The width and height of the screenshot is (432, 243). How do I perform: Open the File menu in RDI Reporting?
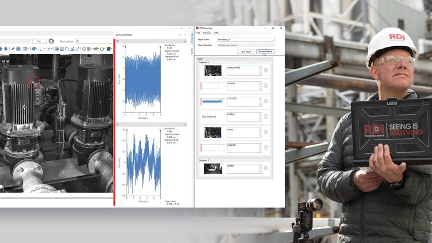click(x=198, y=33)
